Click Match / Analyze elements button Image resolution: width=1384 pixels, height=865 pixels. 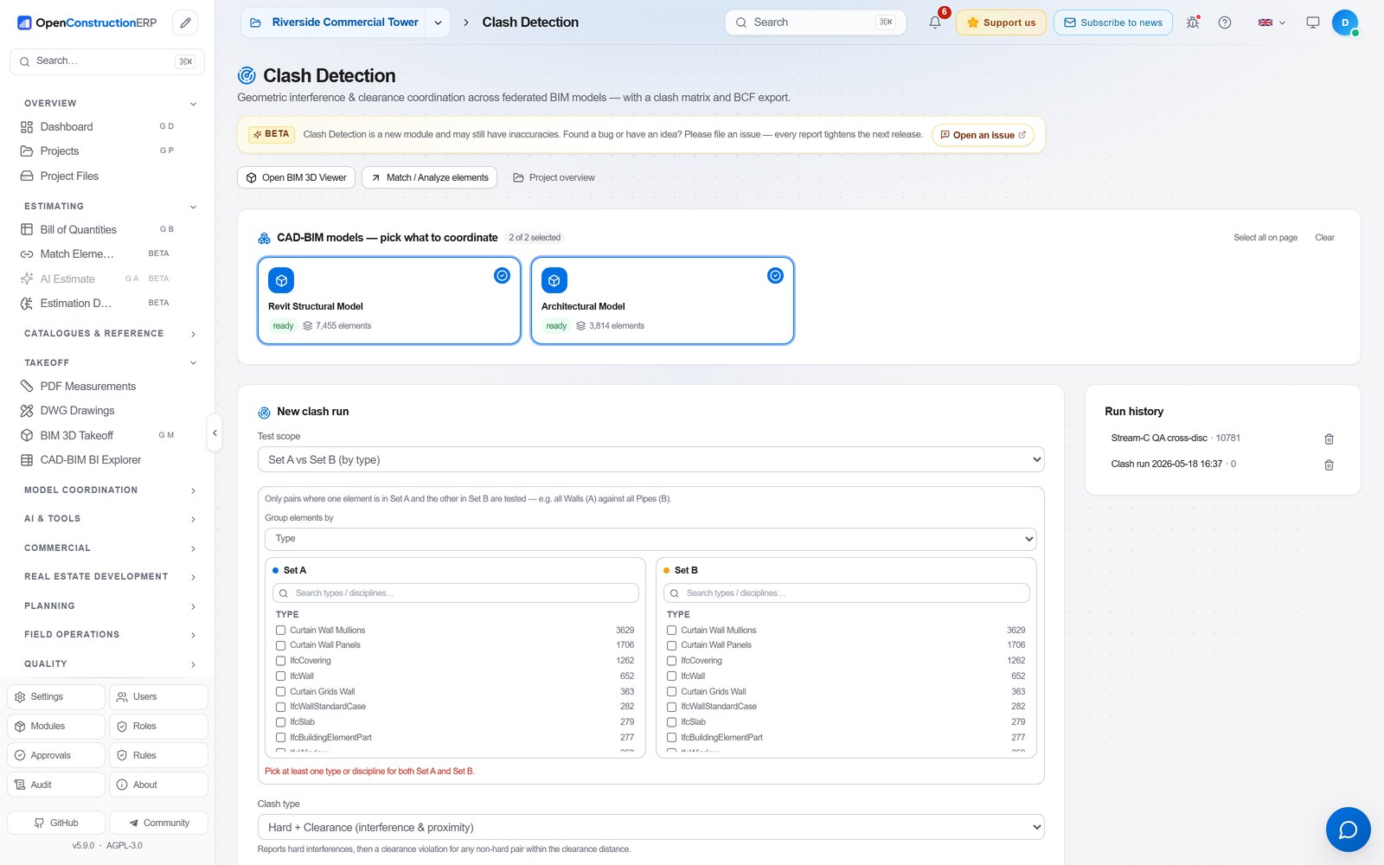[x=429, y=177]
